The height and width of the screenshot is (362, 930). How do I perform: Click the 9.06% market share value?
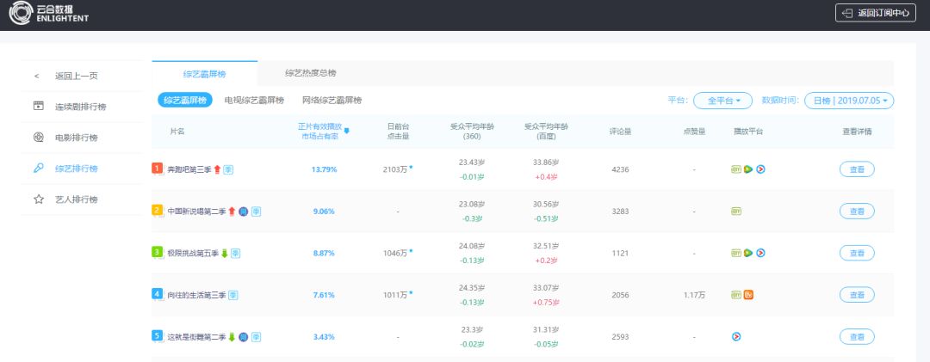point(324,212)
